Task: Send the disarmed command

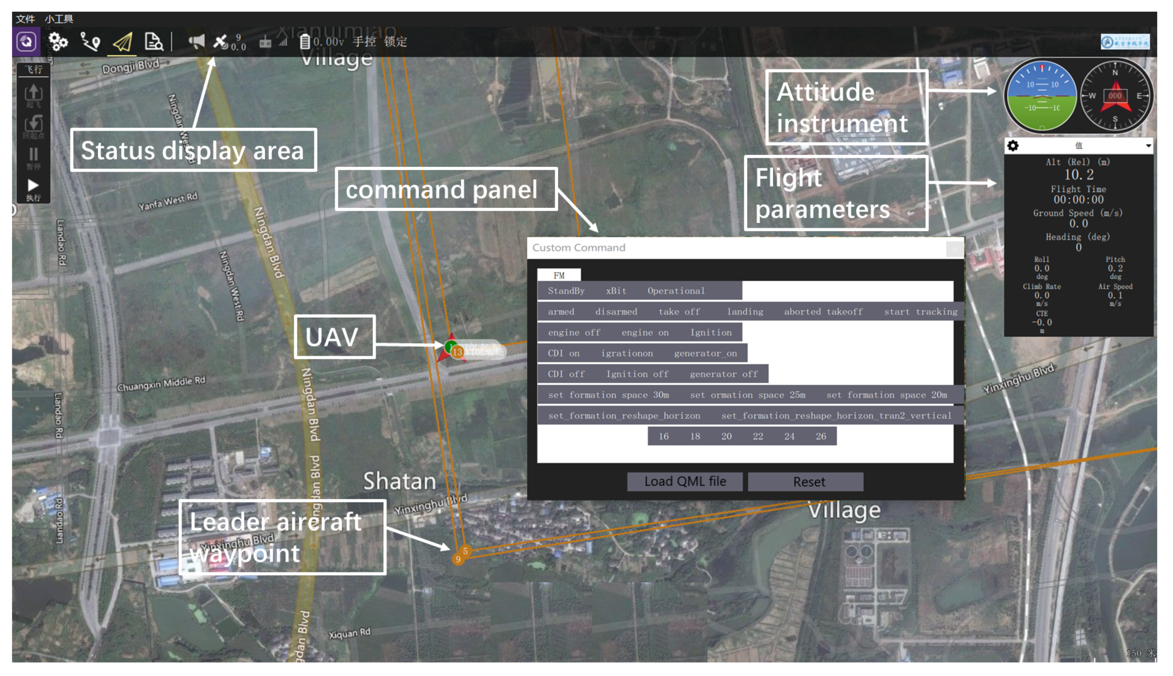Action: [x=616, y=312]
